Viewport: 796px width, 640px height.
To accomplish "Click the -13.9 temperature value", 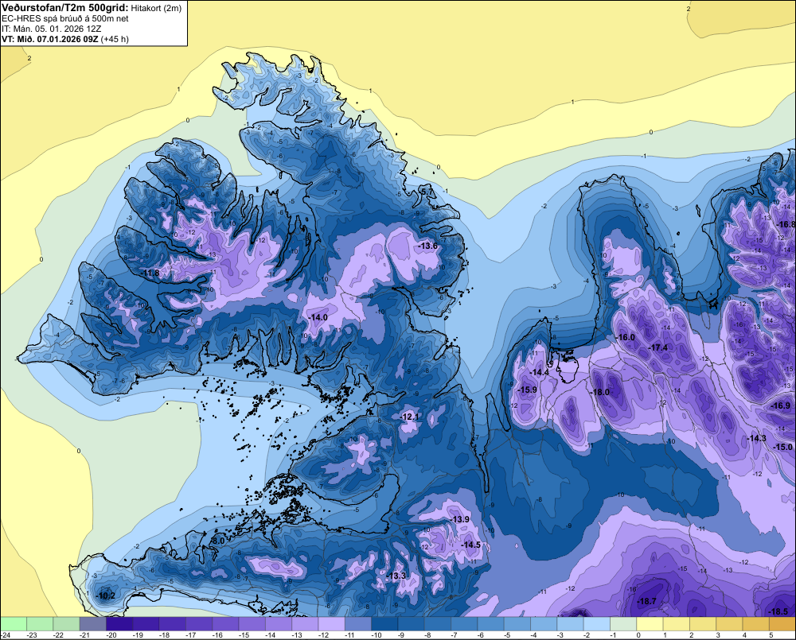I will click(x=460, y=519).
